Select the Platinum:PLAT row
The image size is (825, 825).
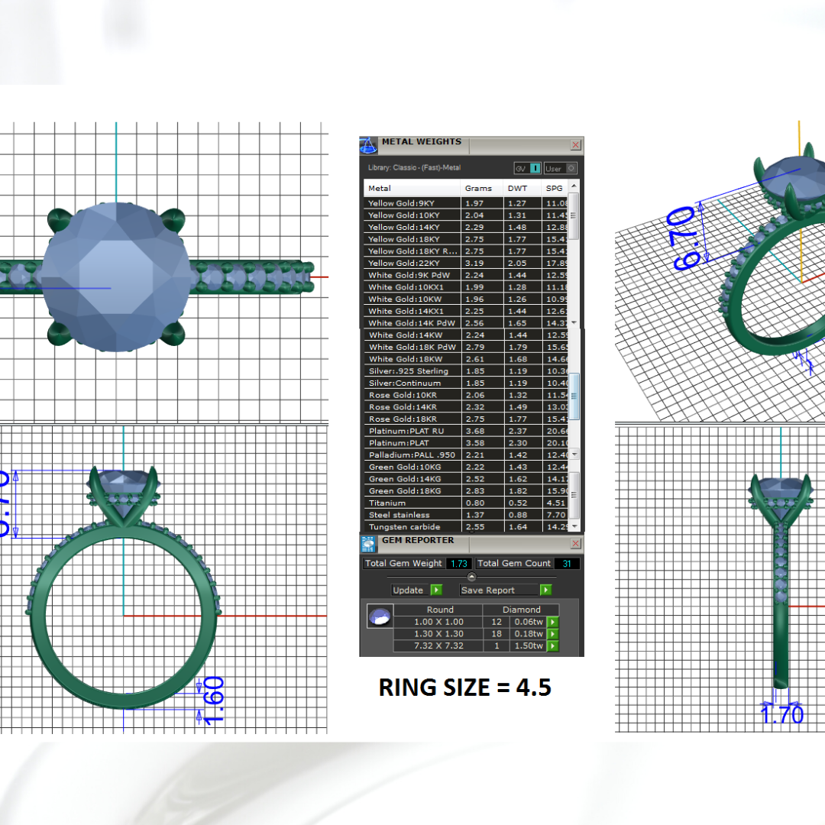pos(412,443)
